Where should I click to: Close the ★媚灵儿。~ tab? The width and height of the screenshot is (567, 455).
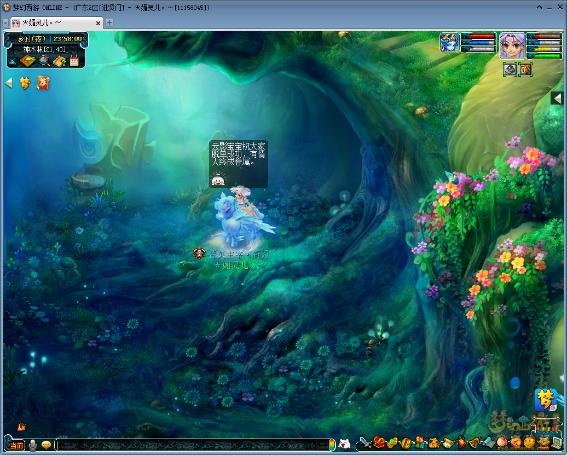coord(98,23)
